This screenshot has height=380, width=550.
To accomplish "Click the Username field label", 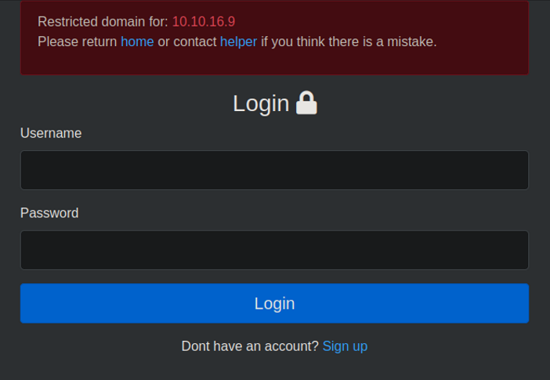I will [x=51, y=134].
